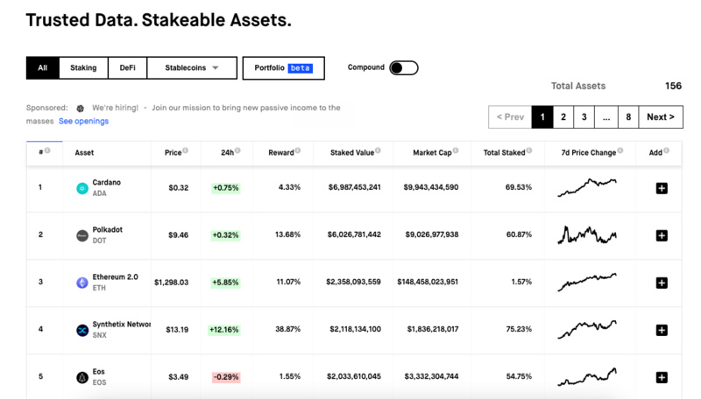Go to Next page of assets

tap(661, 117)
